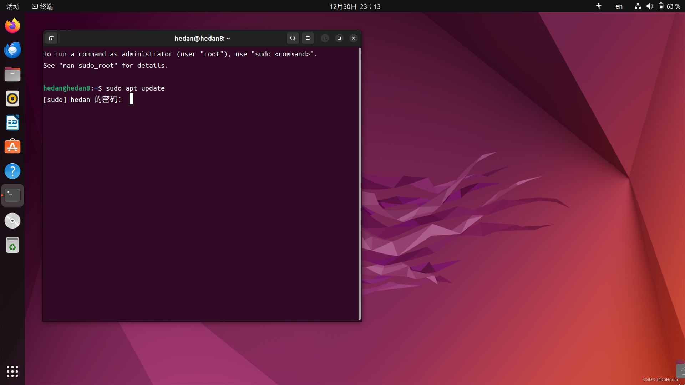This screenshot has height=385, width=685.
Task: Open Thunderbird mail from dock
Action: (x=12, y=50)
